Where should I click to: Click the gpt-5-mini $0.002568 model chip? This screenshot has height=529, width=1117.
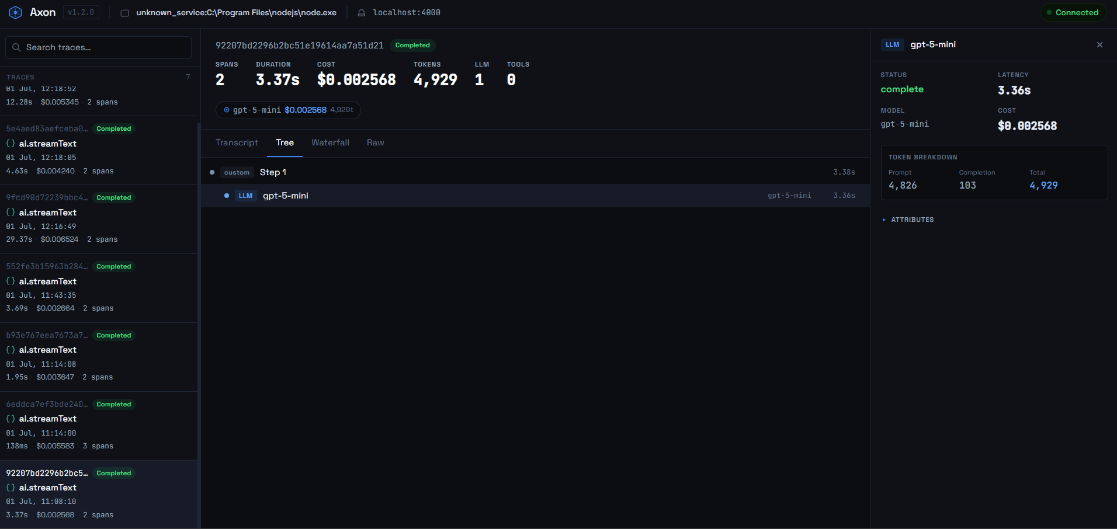click(x=288, y=110)
